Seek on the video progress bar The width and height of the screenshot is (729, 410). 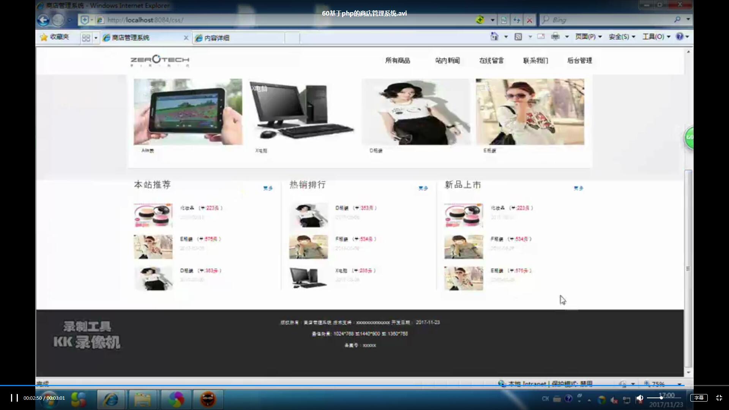pyautogui.click(x=364, y=386)
